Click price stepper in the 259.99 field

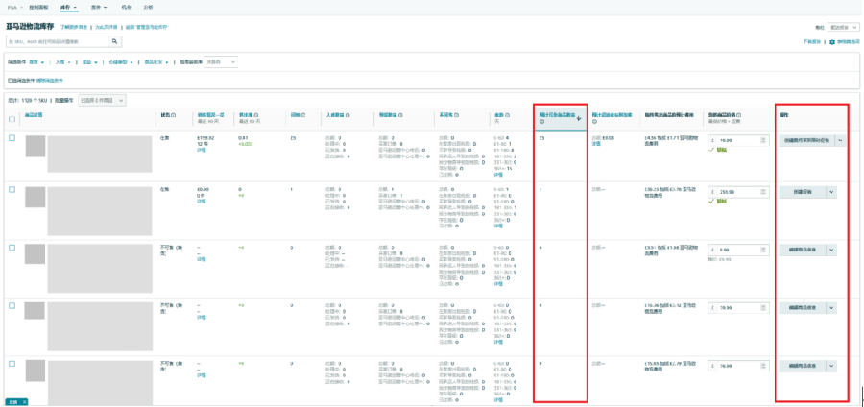coord(762,192)
